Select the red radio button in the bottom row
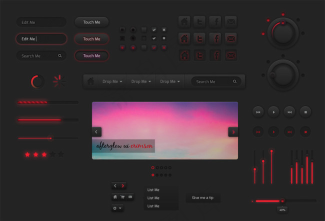 pyautogui.click(x=133, y=47)
